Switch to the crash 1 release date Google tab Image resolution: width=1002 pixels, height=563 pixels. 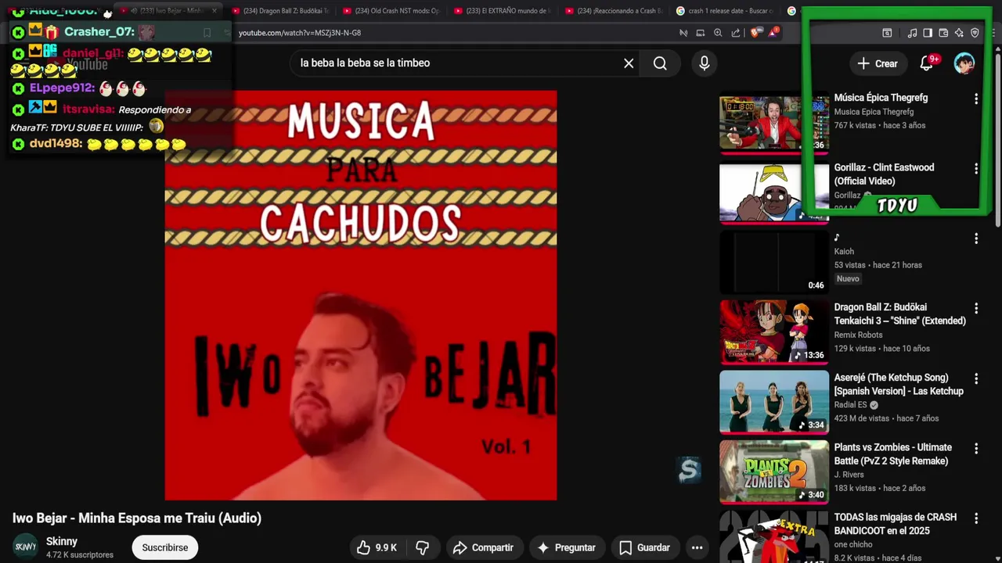(x=726, y=11)
